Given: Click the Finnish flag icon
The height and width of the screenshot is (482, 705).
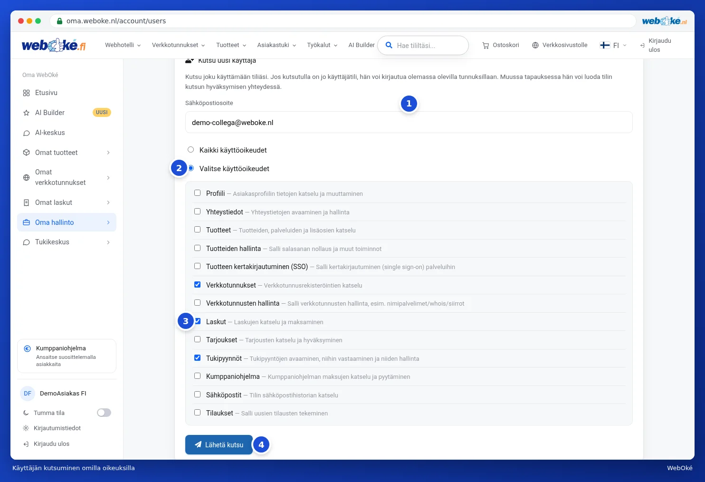Looking at the screenshot, I should pos(605,45).
